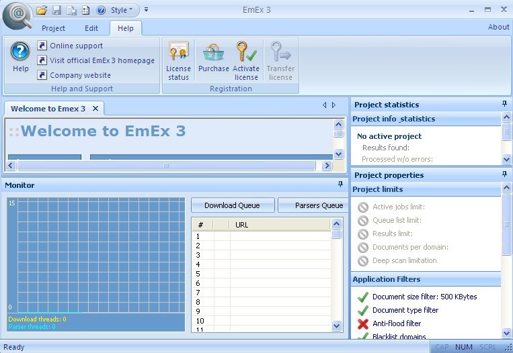This screenshot has height=353, width=513.
Task: Click the Visit official EmEx 3 homepage icon
Action: click(42, 60)
